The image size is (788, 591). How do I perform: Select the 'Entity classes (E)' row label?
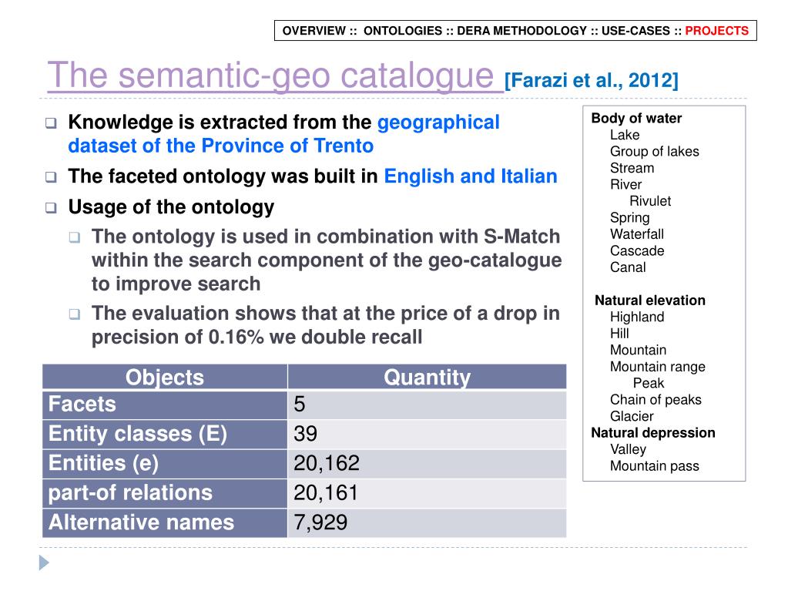(x=138, y=434)
